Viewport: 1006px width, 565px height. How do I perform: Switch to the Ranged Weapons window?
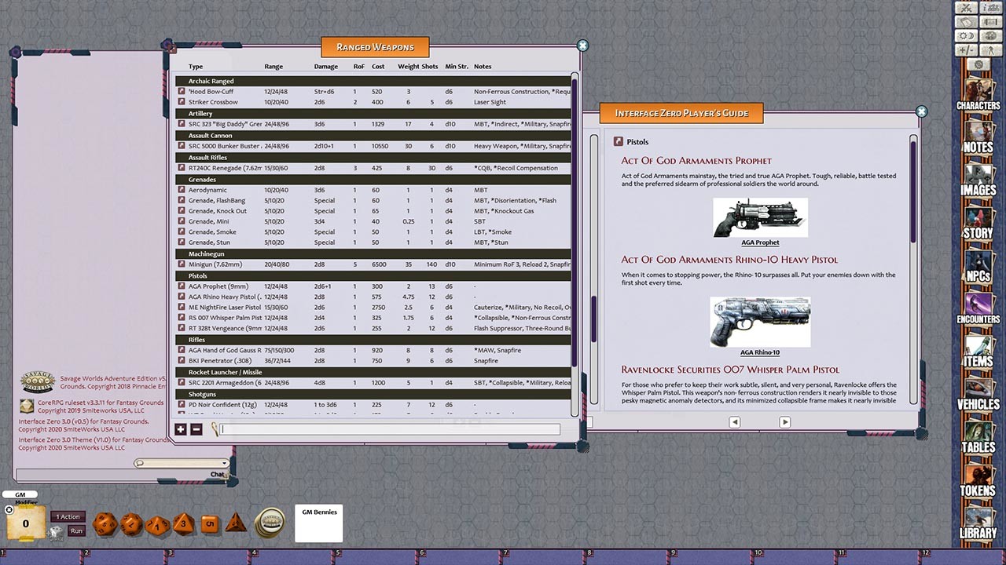pyautogui.click(x=375, y=46)
